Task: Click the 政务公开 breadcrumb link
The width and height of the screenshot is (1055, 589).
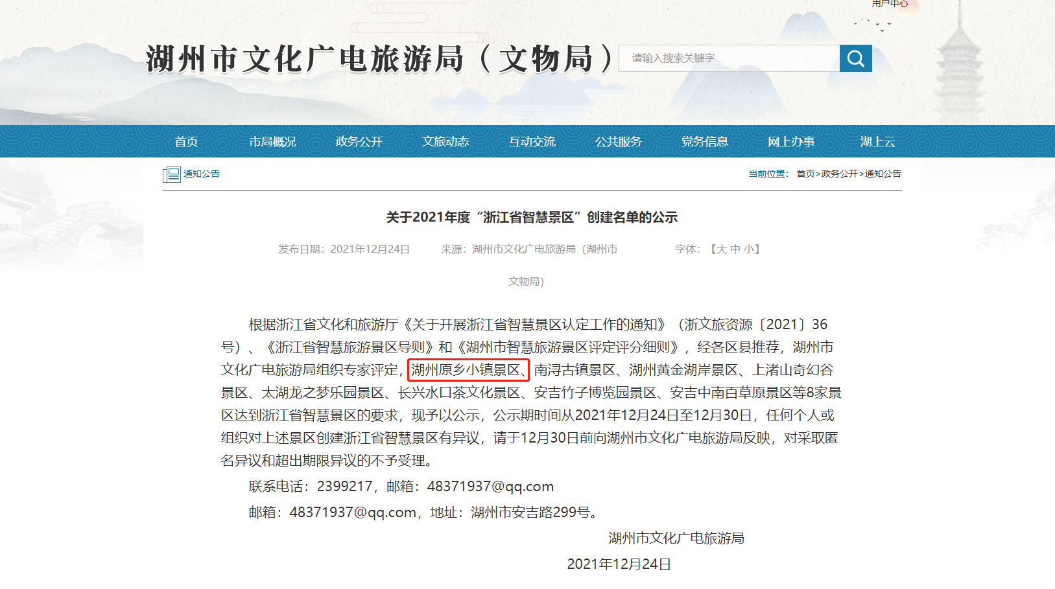Action: (840, 174)
